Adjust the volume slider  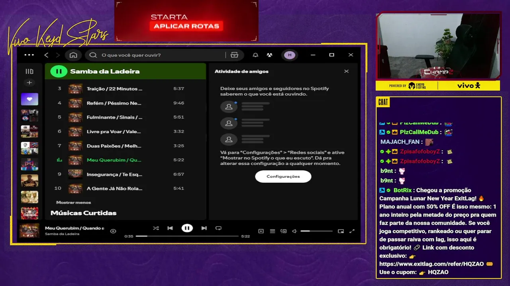click(x=316, y=231)
